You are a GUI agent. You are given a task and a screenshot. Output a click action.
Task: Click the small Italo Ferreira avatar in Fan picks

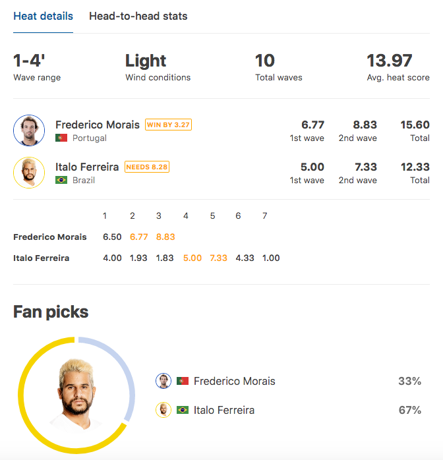tap(163, 410)
